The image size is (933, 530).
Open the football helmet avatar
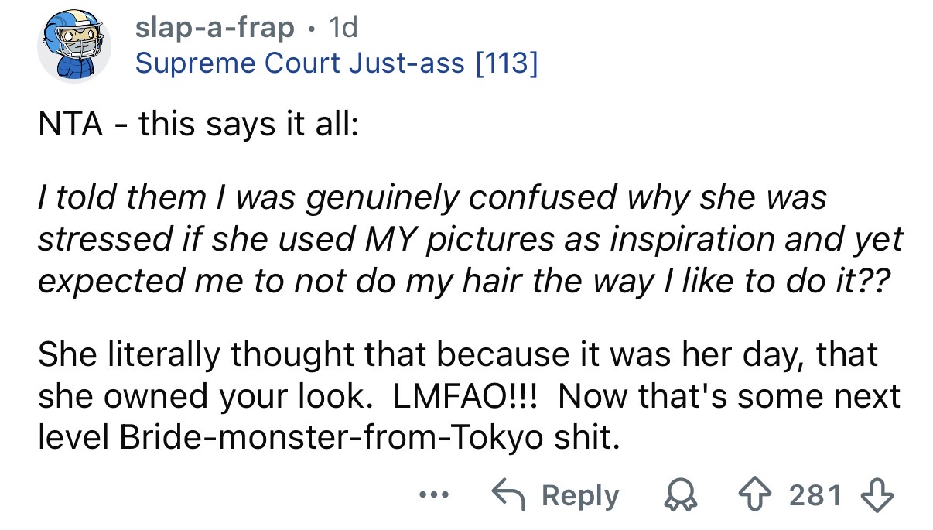(x=74, y=46)
